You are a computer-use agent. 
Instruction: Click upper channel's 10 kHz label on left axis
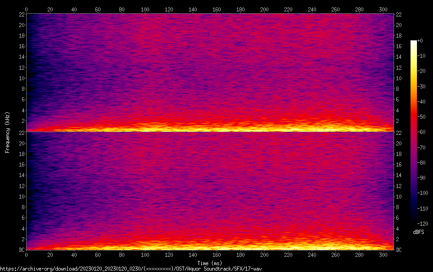click(x=21, y=78)
